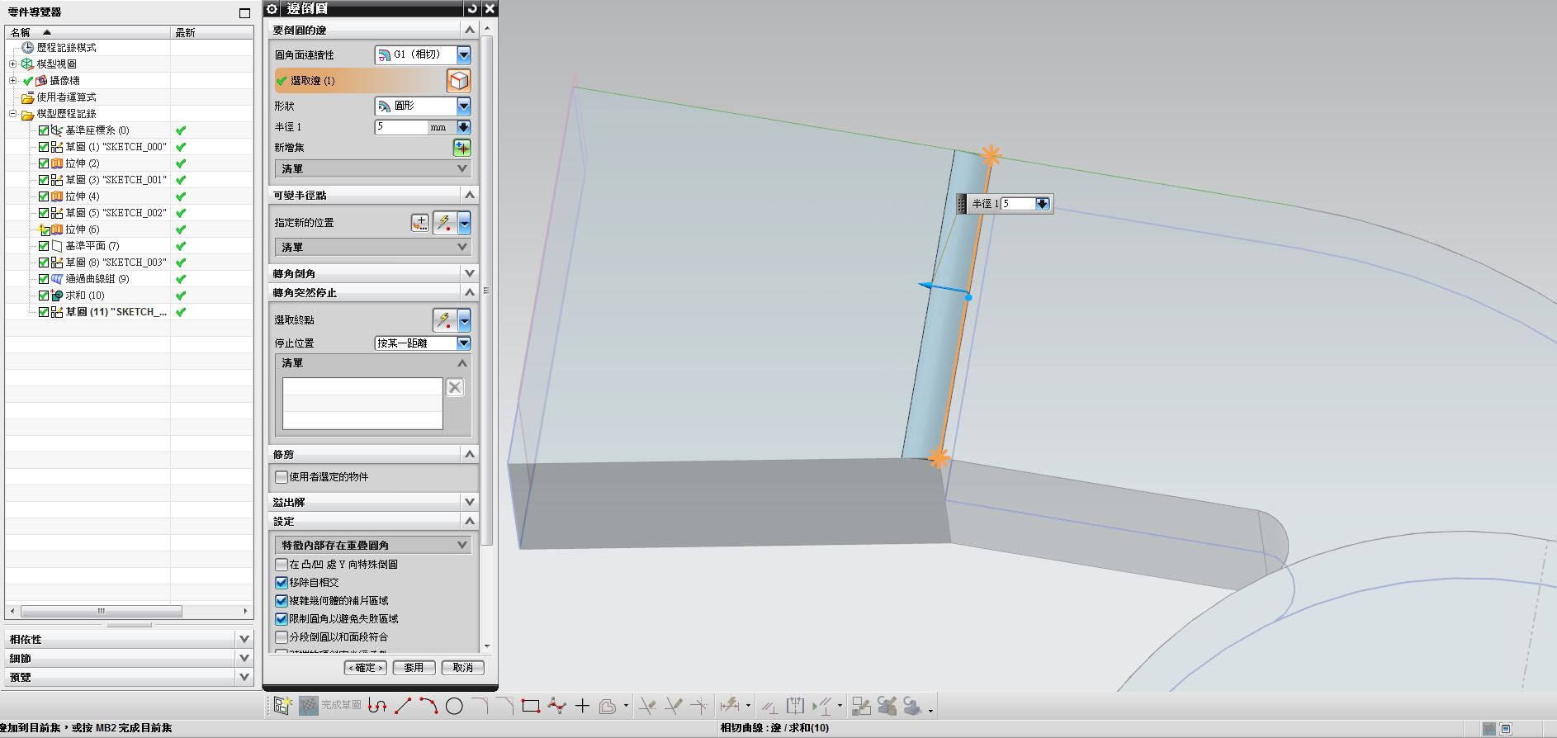The image size is (1557, 738).
Task: Select the Circle sketch tool
Action: pyautogui.click(x=454, y=706)
